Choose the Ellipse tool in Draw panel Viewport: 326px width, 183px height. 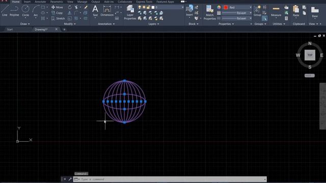(x=43, y=13)
